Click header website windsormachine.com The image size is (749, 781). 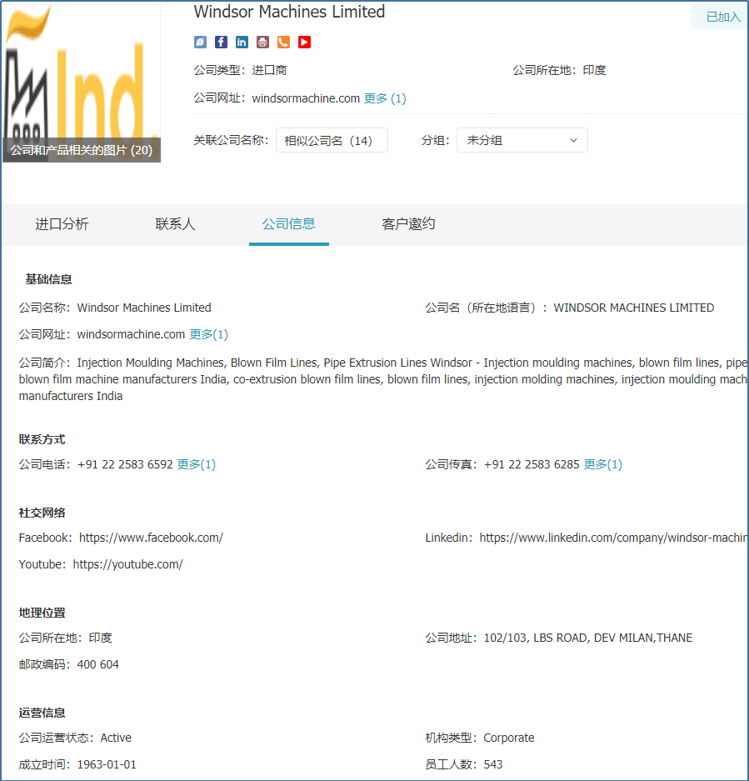pos(306,98)
